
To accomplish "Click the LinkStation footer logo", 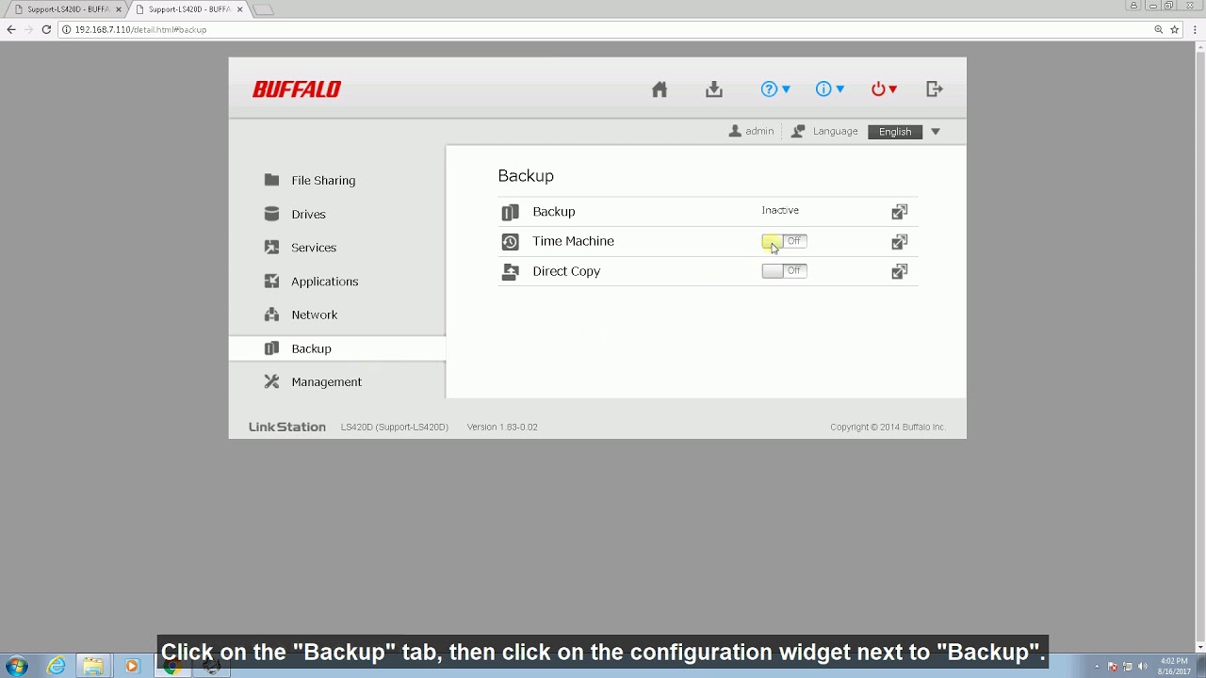I will point(287,427).
